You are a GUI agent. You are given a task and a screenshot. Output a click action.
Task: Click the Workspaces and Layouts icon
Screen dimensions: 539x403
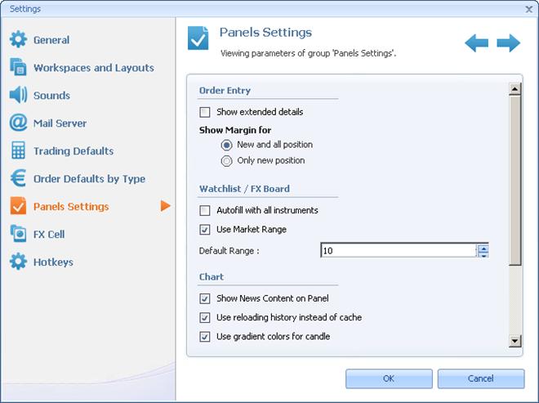tap(18, 68)
